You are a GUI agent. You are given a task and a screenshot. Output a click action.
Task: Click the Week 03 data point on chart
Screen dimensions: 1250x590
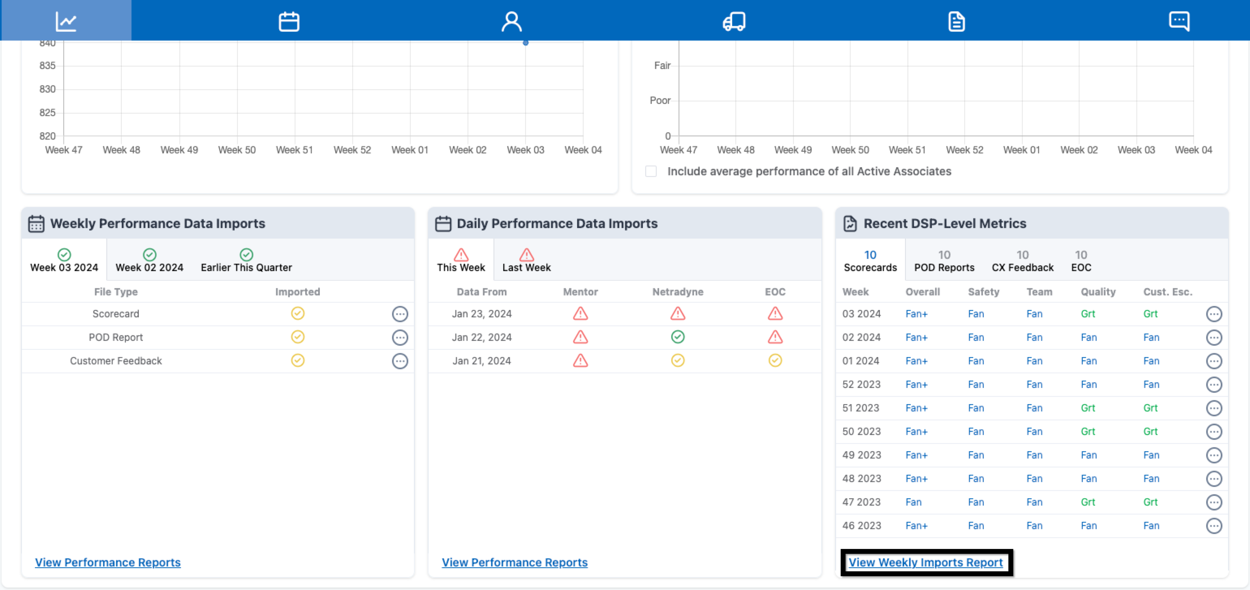point(525,43)
